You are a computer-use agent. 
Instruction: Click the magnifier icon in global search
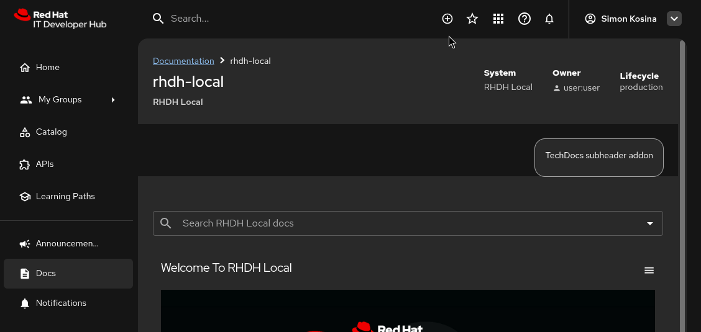click(x=158, y=19)
